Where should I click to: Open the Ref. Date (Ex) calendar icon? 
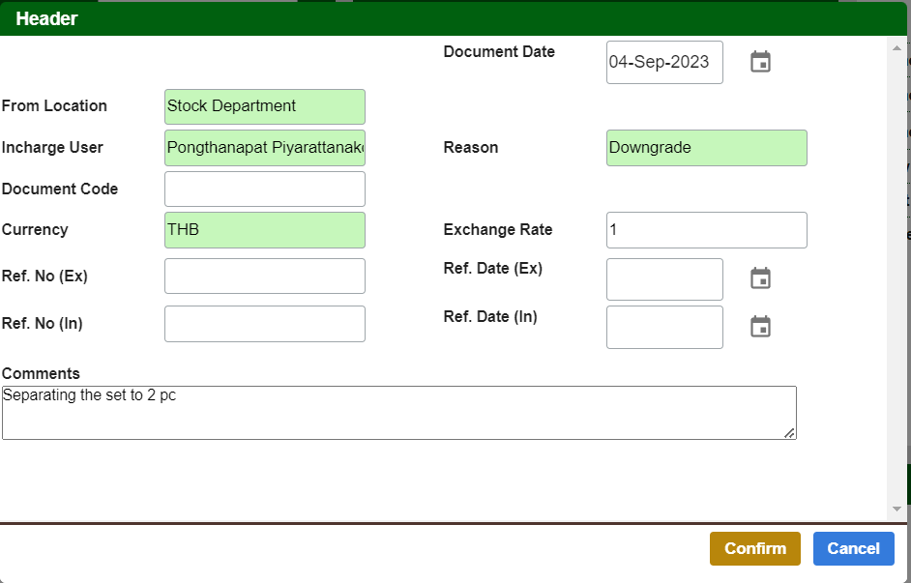click(x=761, y=278)
